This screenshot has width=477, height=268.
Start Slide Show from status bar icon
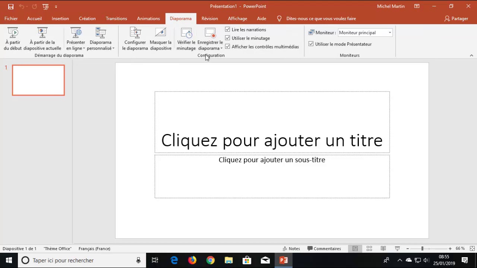(397, 249)
